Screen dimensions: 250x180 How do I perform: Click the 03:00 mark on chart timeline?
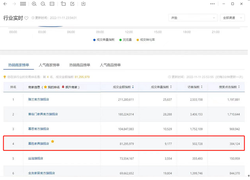coord(42,32)
